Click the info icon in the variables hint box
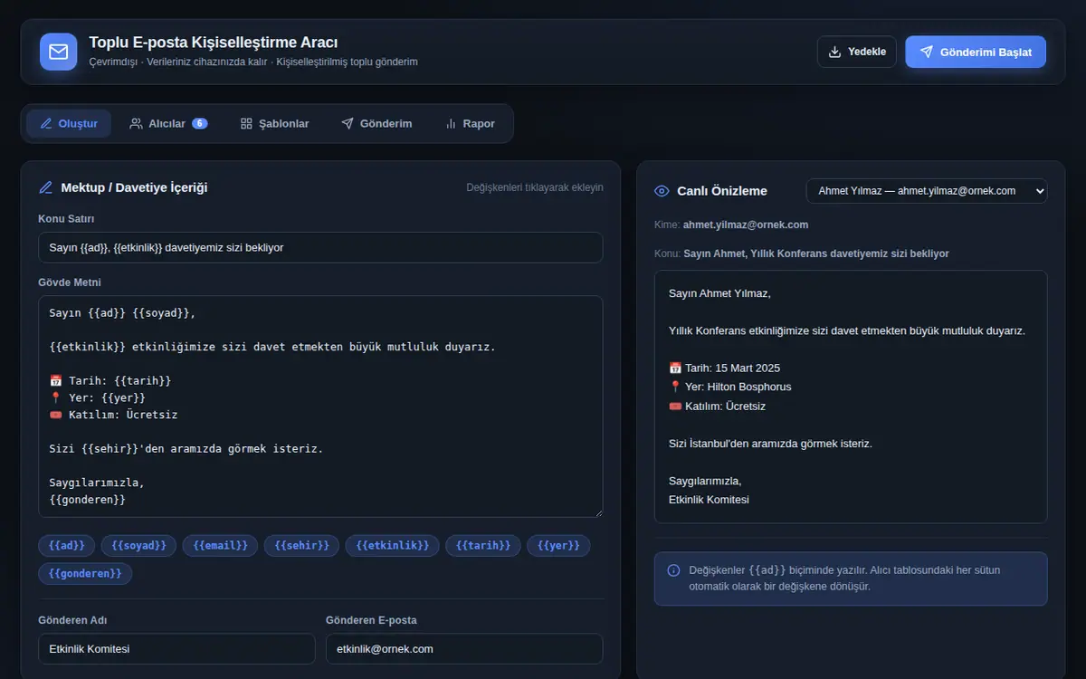 pyautogui.click(x=673, y=570)
